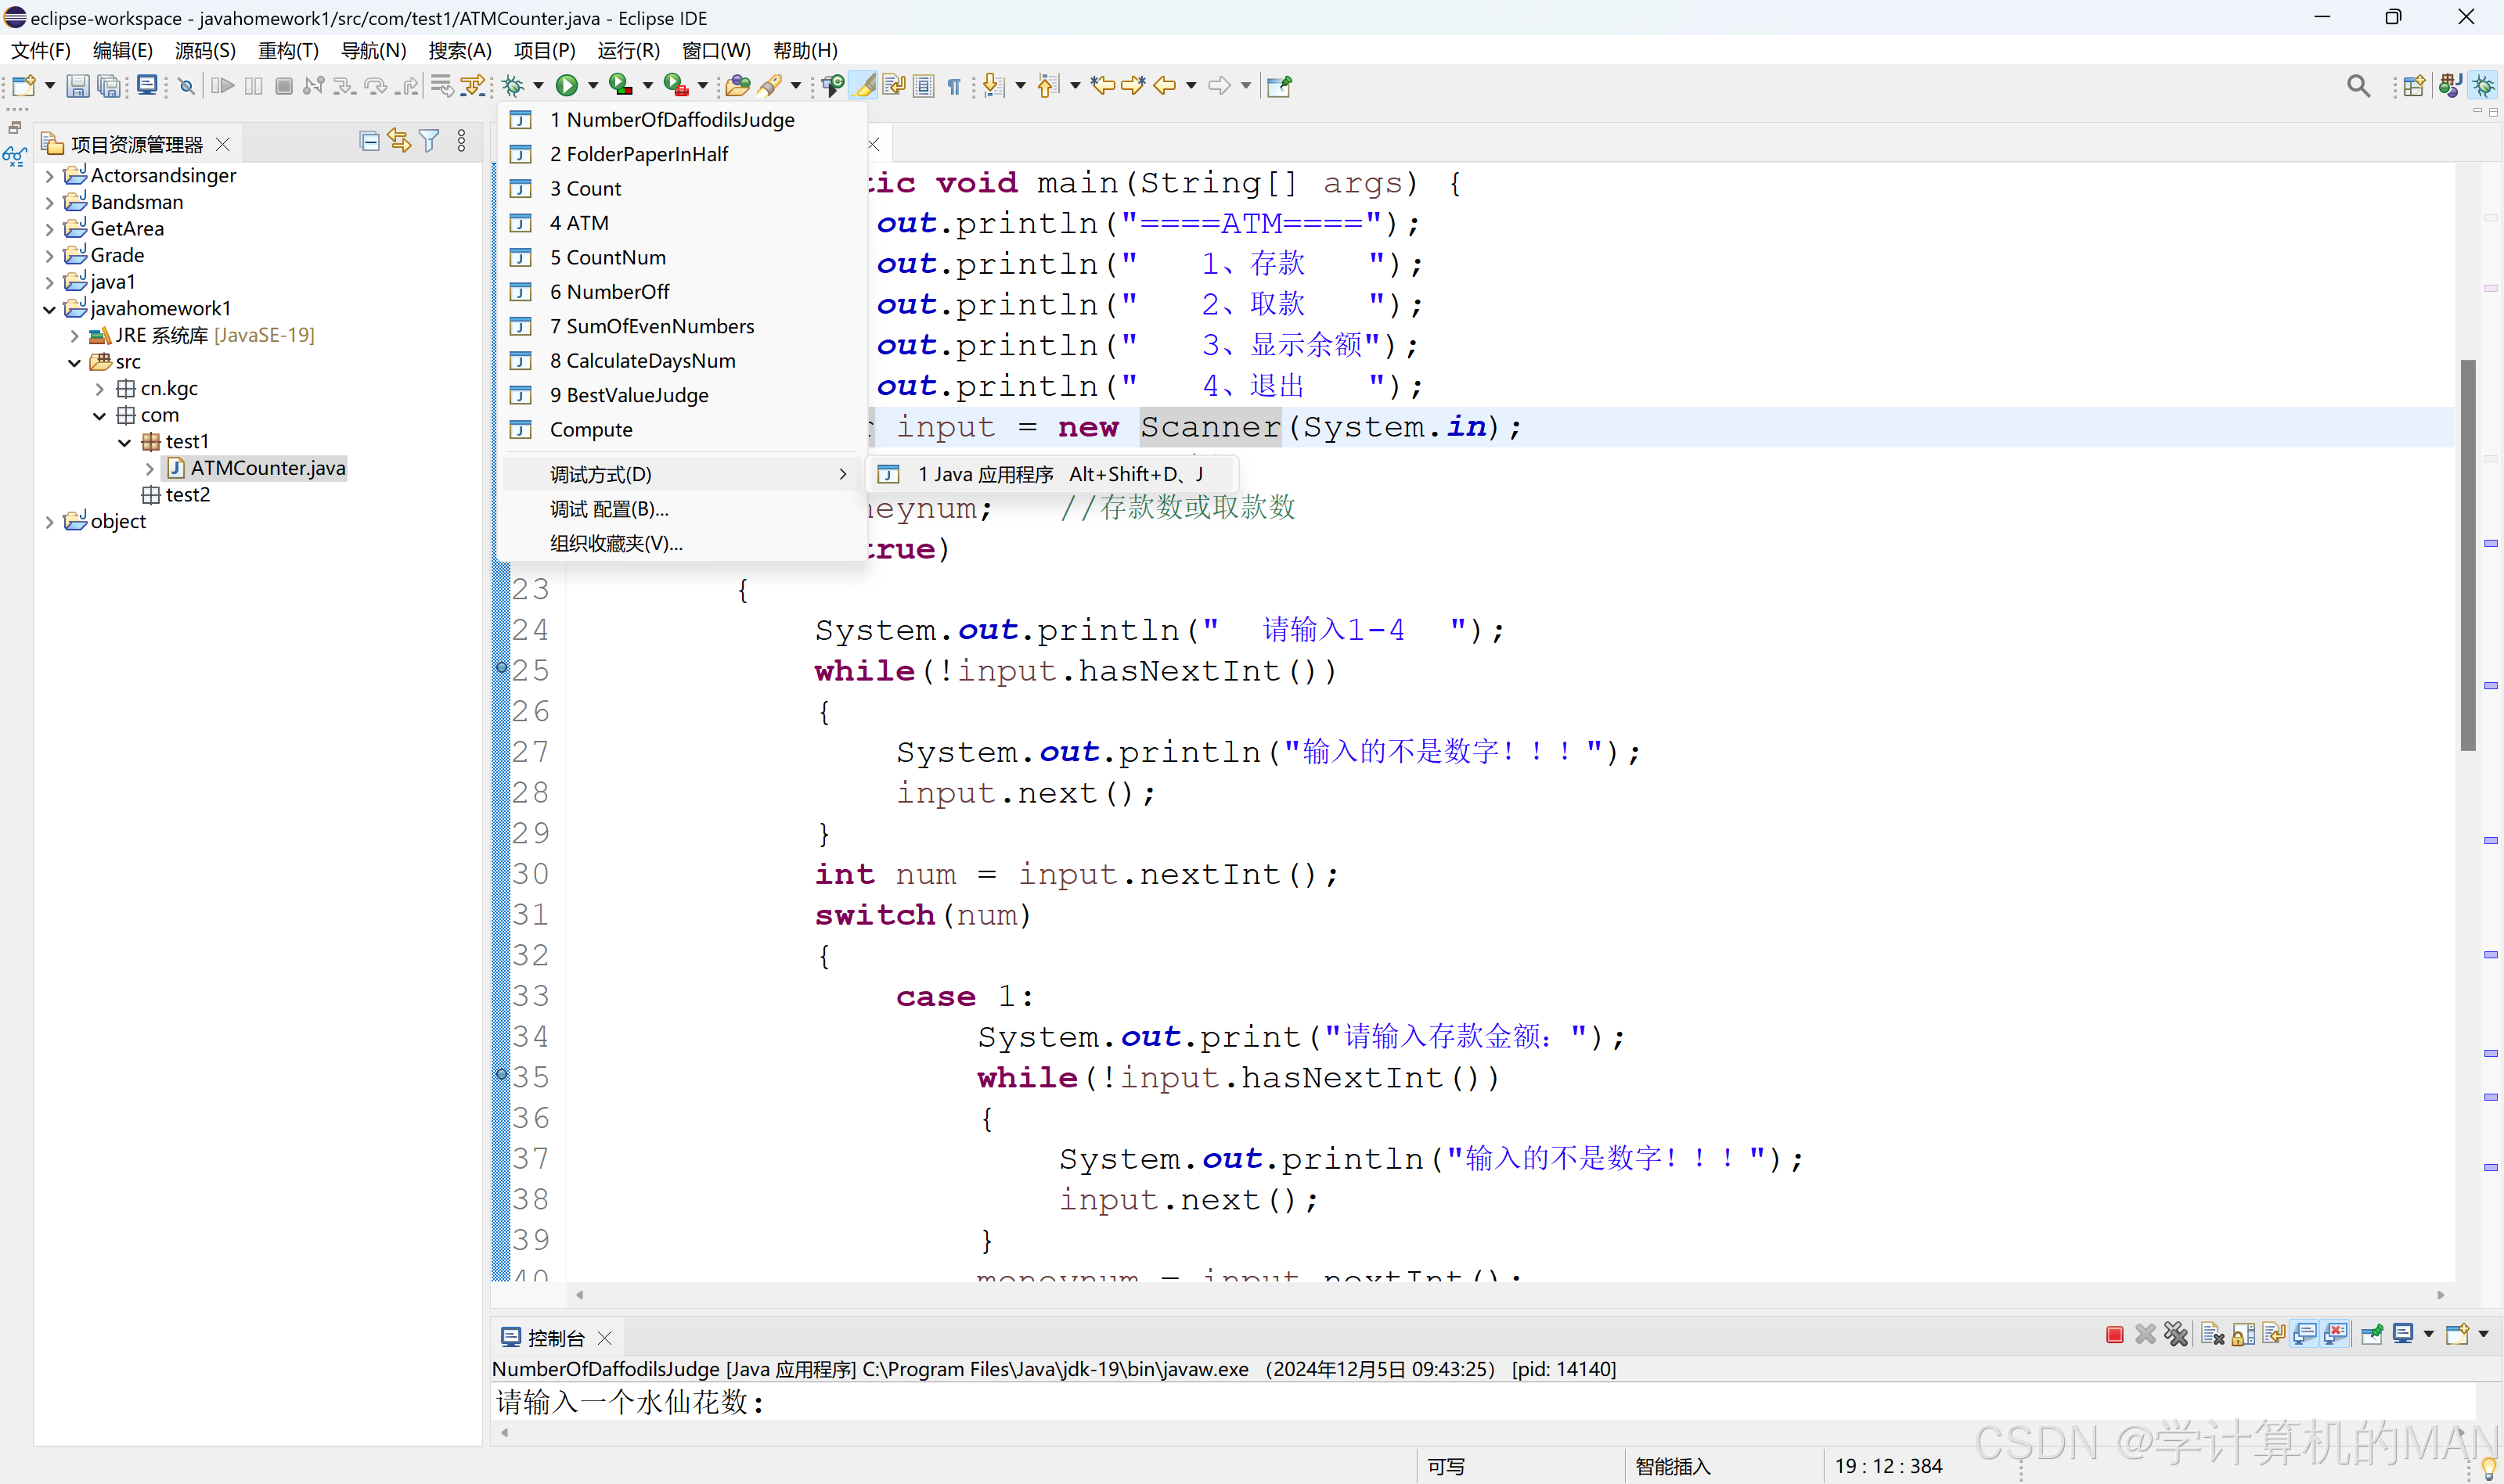This screenshot has height=1484, width=2504.
Task: Terminate the running program in the console
Action: pyautogui.click(x=2114, y=1334)
